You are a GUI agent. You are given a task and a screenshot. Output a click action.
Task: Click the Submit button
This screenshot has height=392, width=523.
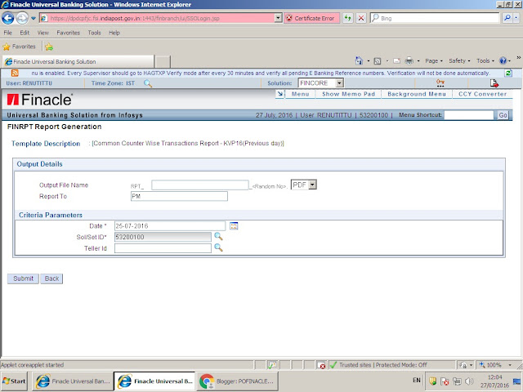[x=23, y=278]
